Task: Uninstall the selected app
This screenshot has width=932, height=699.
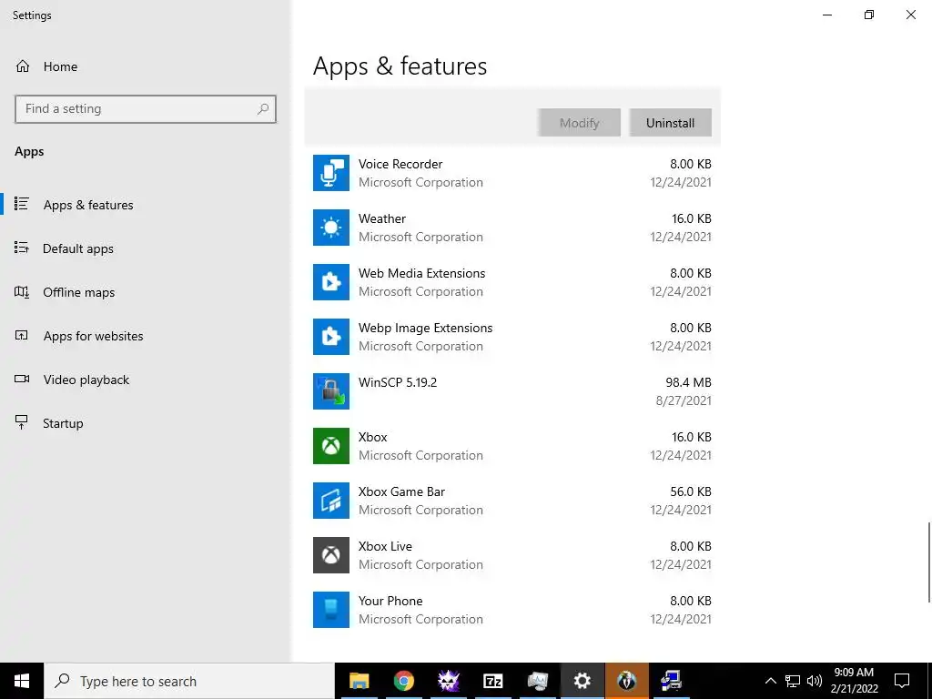Action: tap(671, 123)
